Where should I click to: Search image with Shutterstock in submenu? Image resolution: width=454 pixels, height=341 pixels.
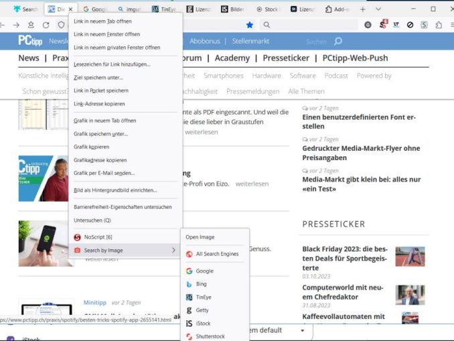[214, 336]
